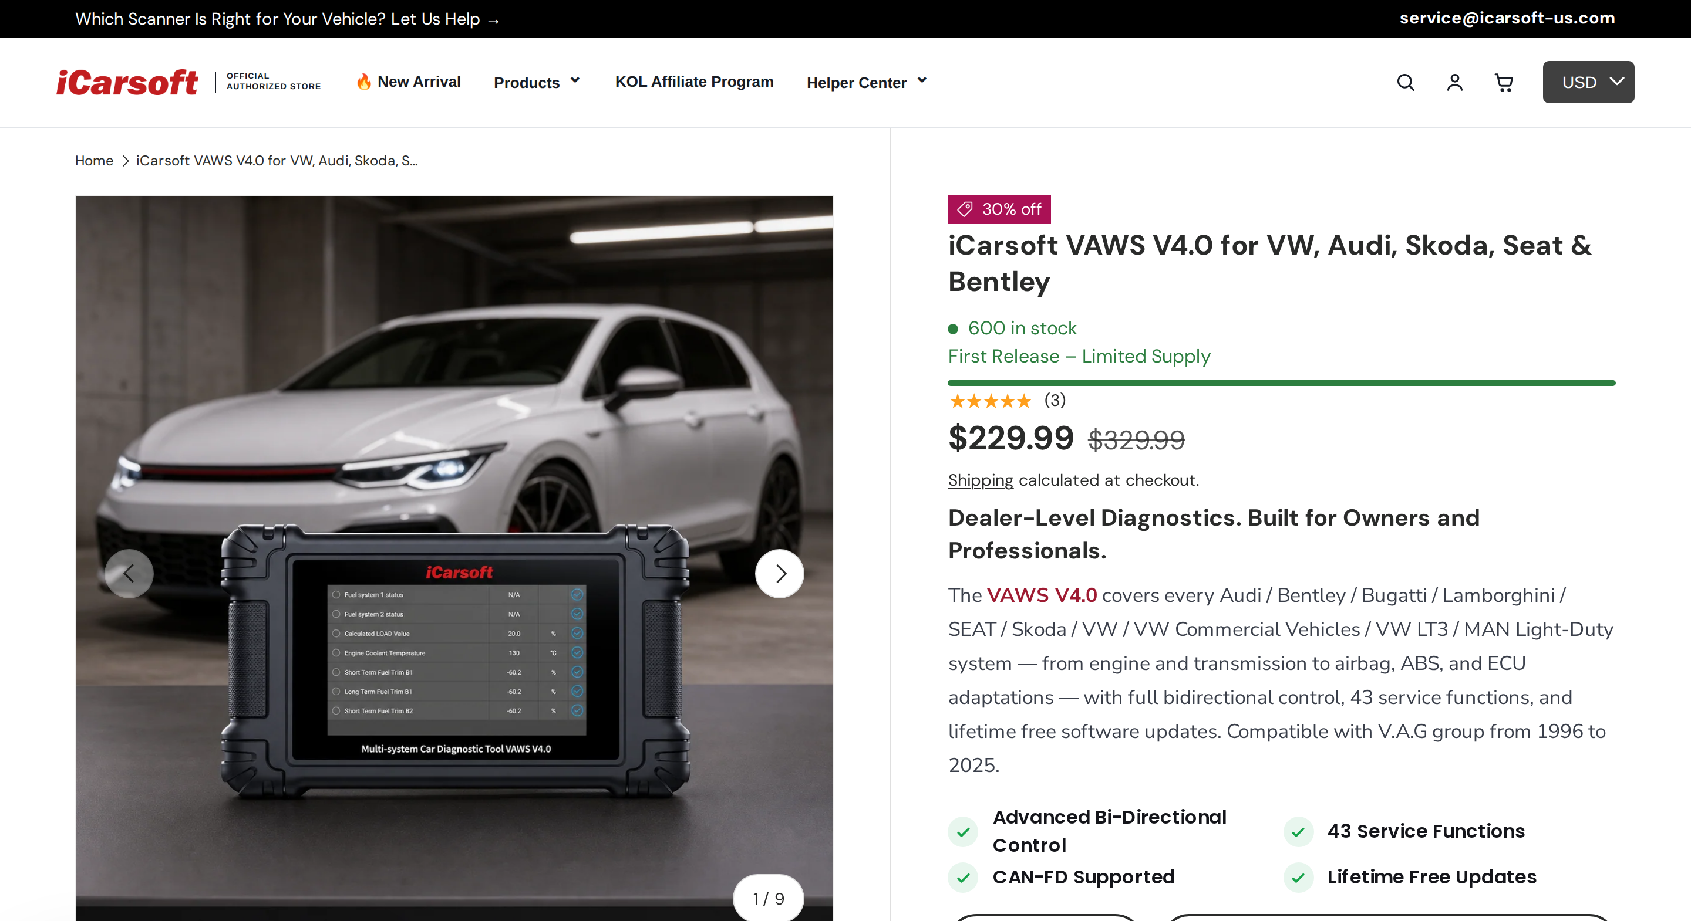The image size is (1691, 921).
Task: Click the 600 in stock text
Action: coord(1022,328)
